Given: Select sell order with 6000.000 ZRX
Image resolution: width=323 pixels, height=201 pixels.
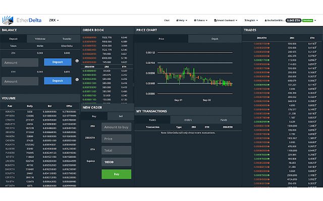Looking at the screenshot, I should (x=106, y=58).
